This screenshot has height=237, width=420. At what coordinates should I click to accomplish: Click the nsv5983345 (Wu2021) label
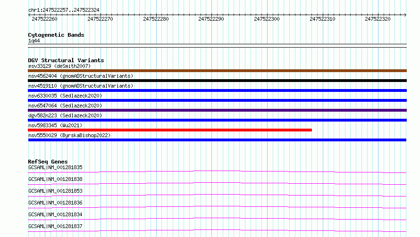(x=55, y=125)
